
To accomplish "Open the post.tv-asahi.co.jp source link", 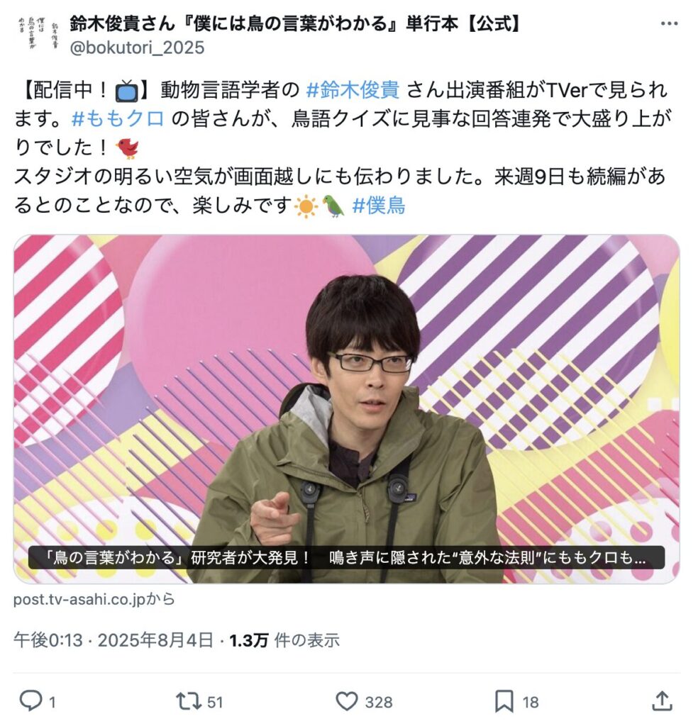I will tap(94, 599).
